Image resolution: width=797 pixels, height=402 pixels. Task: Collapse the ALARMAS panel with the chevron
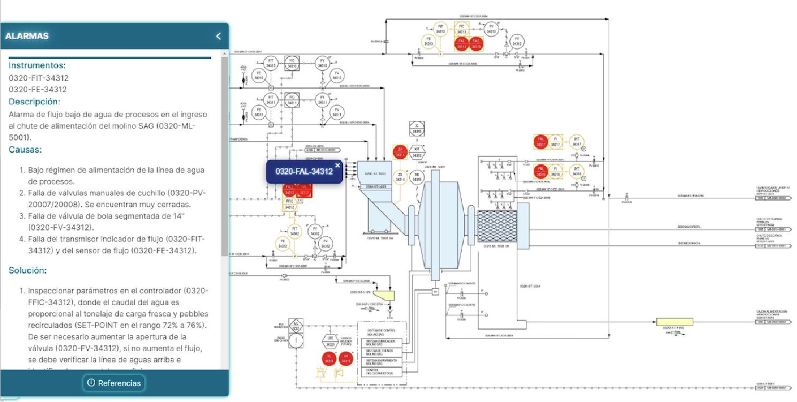218,36
